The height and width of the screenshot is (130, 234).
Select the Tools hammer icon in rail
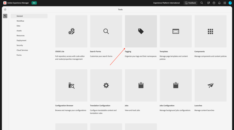click(5, 16)
